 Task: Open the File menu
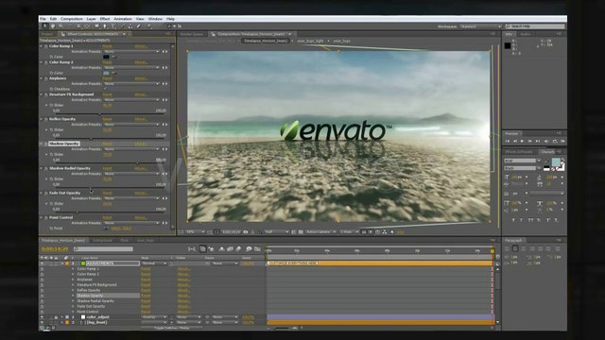(x=43, y=19)
